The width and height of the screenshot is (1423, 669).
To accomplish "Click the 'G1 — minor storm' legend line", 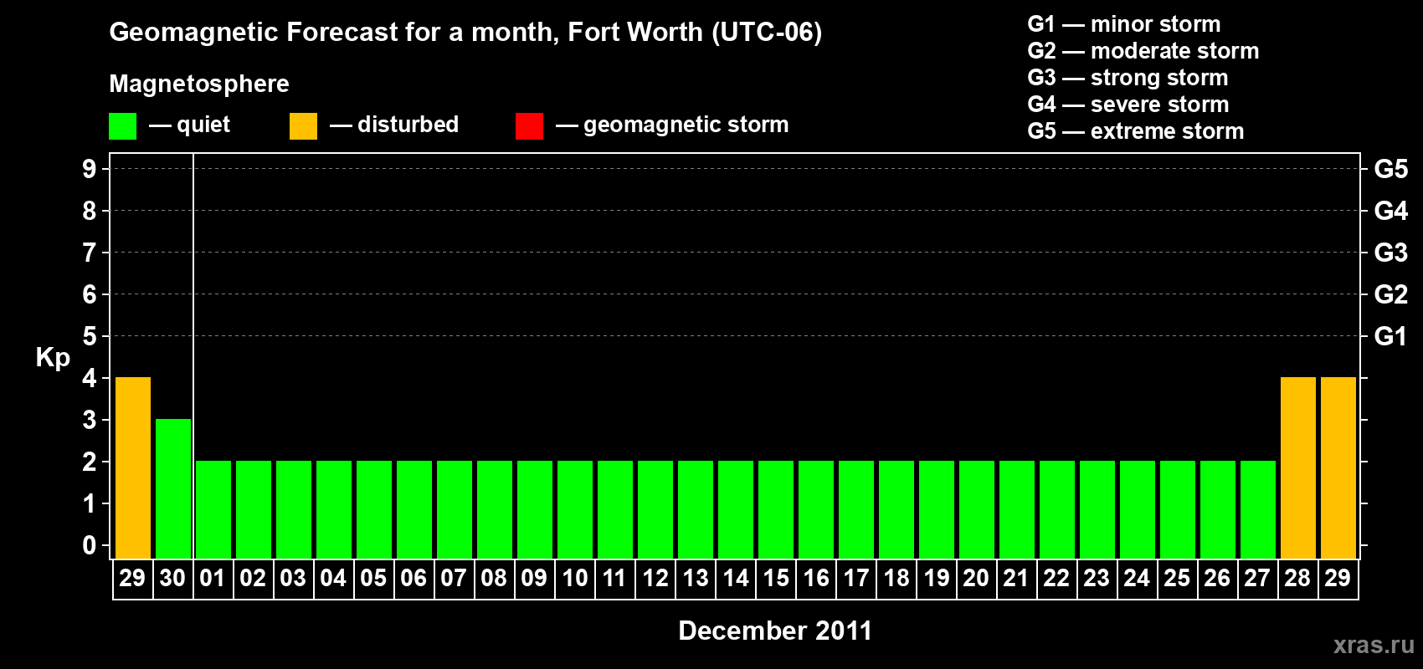I will click(1124, 24).
